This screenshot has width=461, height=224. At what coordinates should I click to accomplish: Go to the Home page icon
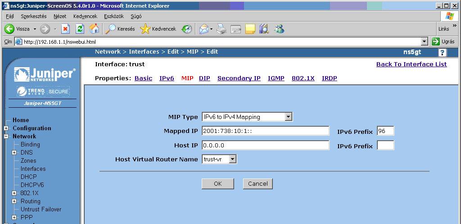[x=94, y=29]
